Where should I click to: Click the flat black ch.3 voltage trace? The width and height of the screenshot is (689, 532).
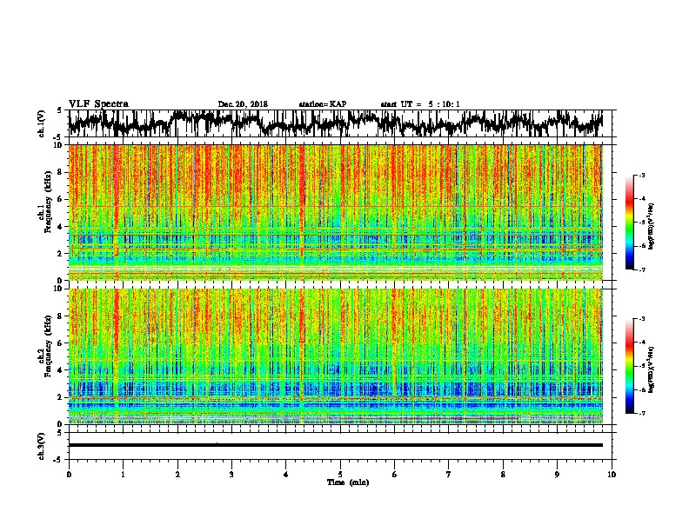335,445
